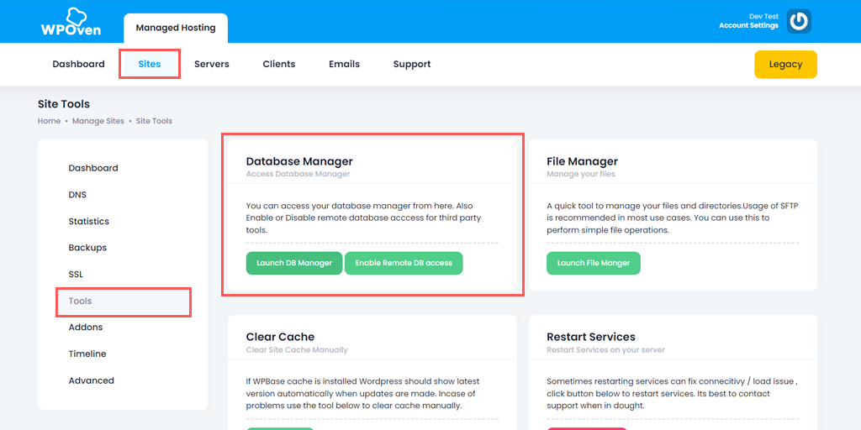Follow the Manage Sites breadcrumb link

[98, 121]
